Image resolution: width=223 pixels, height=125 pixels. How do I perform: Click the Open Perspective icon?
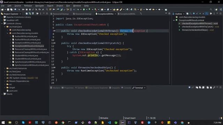(216, 9)
